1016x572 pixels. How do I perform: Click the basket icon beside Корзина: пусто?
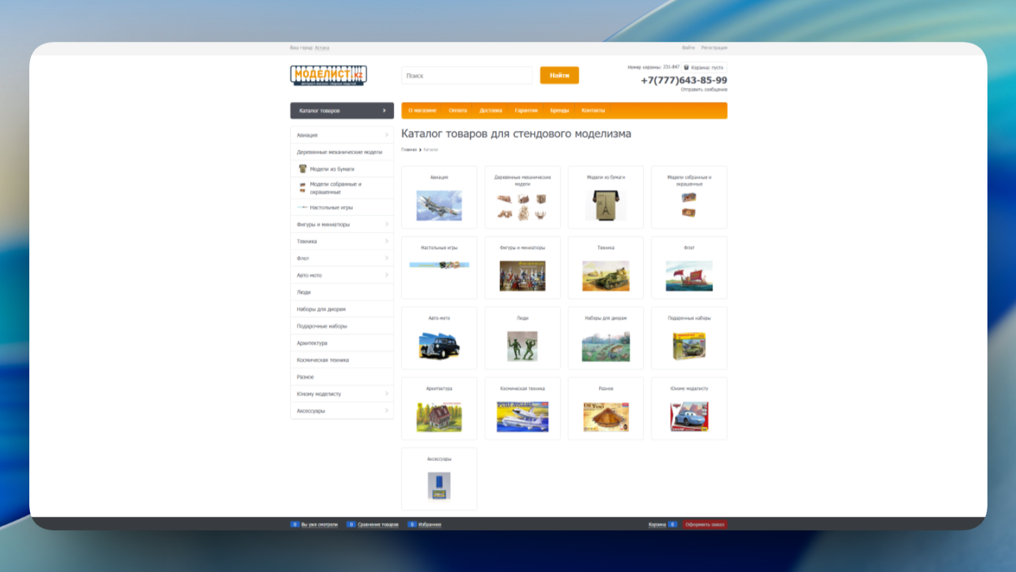(686, 68)
